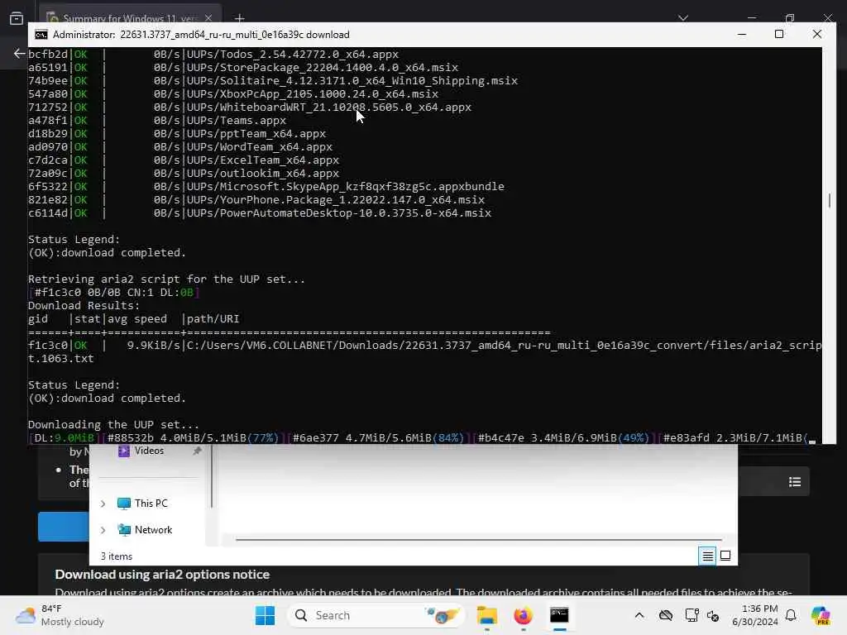Maximize the Command Prompt window
The width and height of the screenshot is (847, 635).
click(778, 34)
